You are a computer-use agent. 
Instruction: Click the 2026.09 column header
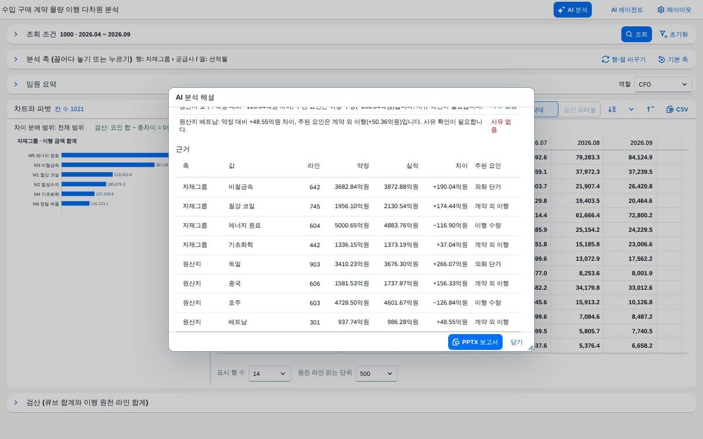[x=641, y=143]
